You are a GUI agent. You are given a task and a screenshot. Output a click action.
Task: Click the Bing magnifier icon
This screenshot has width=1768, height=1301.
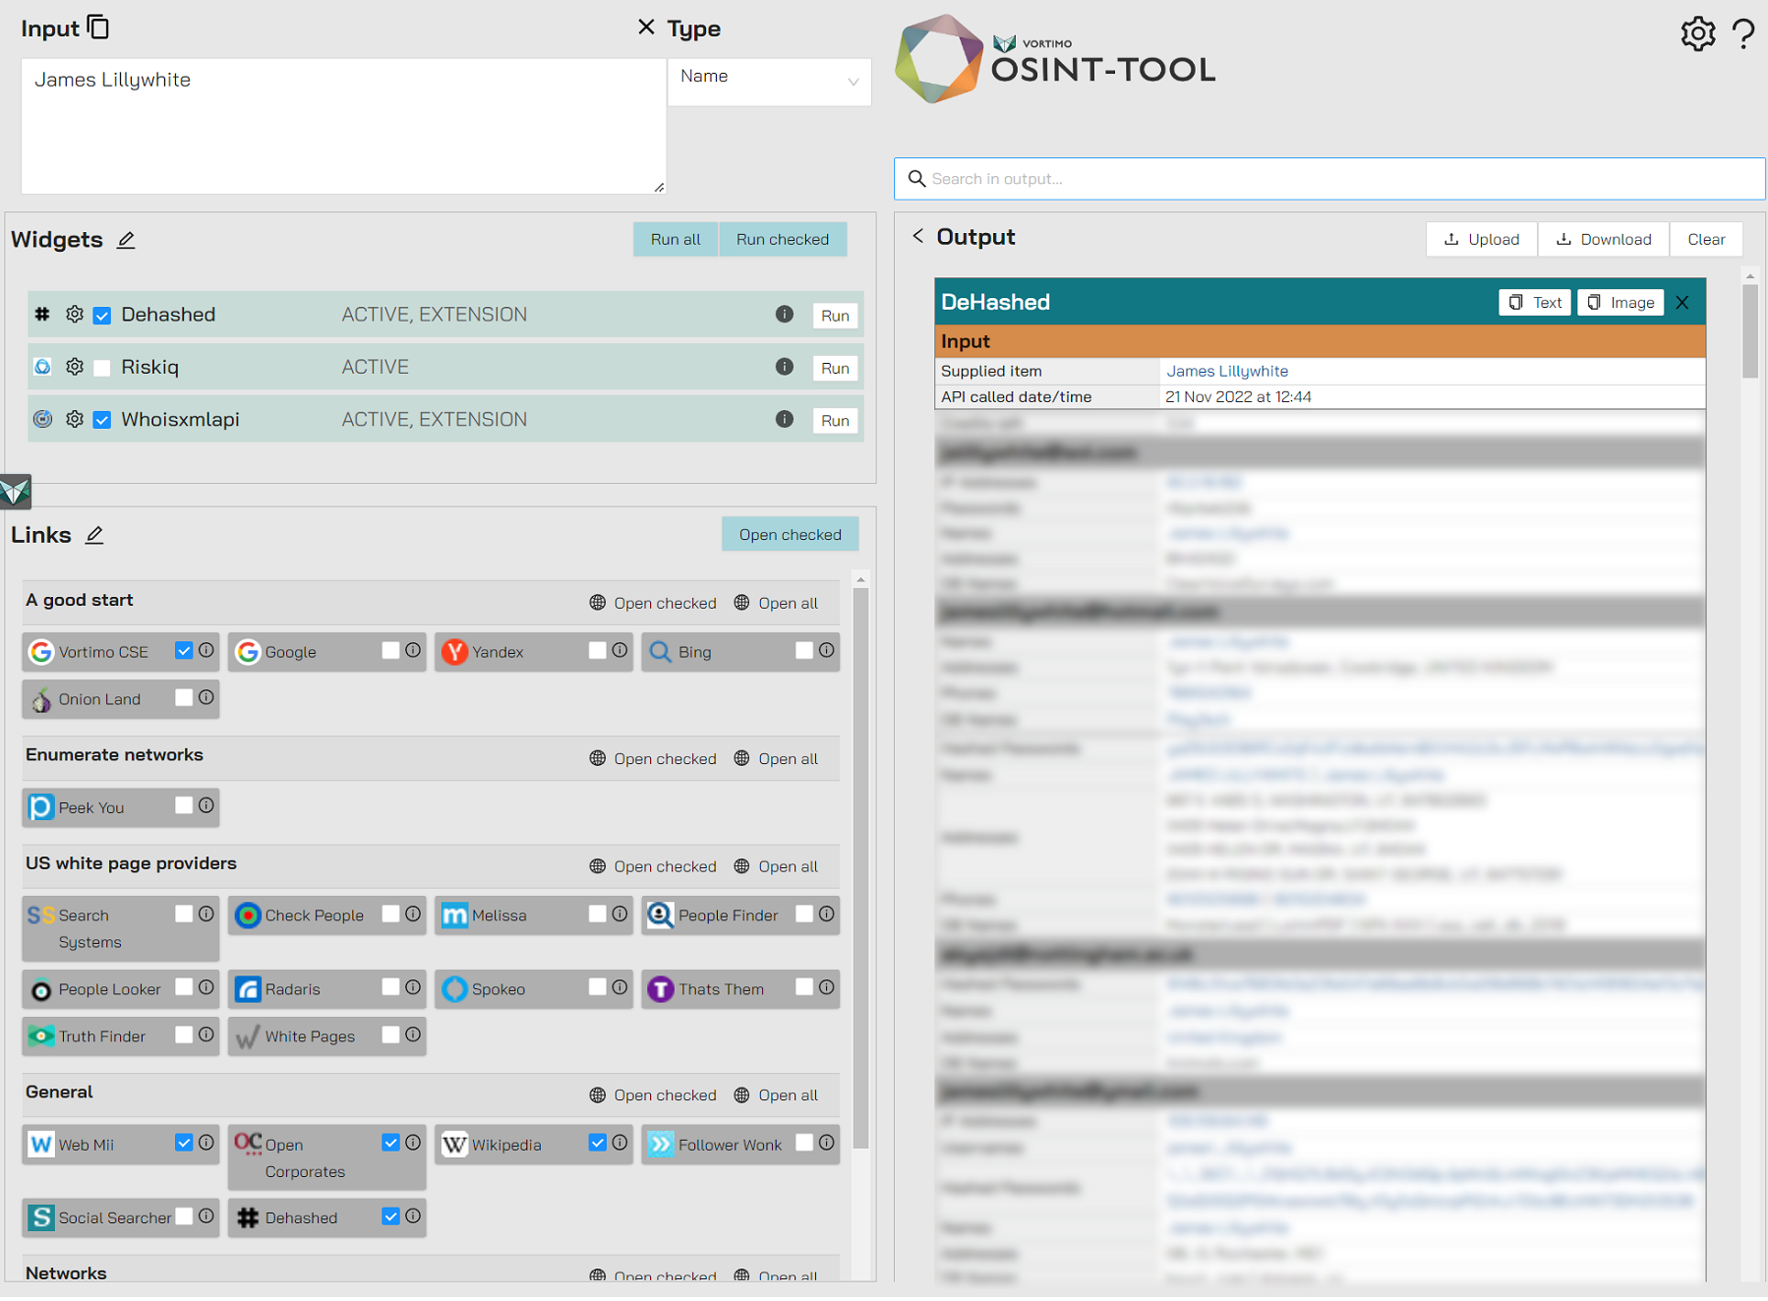660,652
